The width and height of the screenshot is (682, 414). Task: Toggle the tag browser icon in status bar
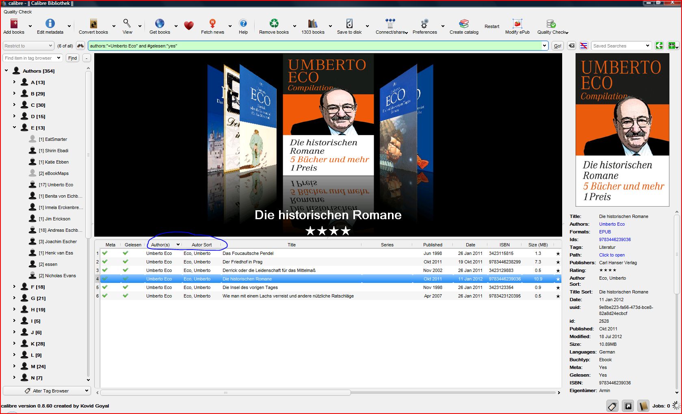[613, 406]
